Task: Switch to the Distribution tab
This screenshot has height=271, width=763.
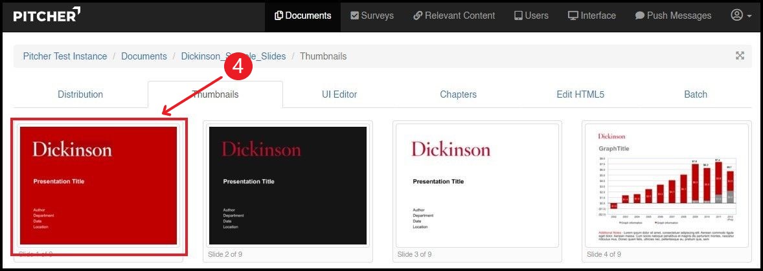Action: 80,94
